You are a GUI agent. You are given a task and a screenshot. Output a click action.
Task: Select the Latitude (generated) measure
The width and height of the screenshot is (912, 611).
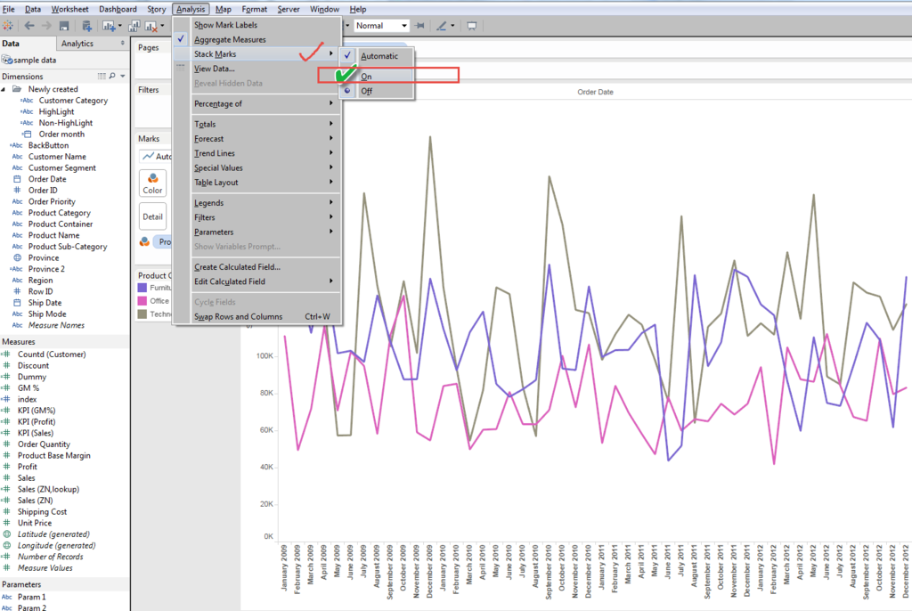pos(53,534)
